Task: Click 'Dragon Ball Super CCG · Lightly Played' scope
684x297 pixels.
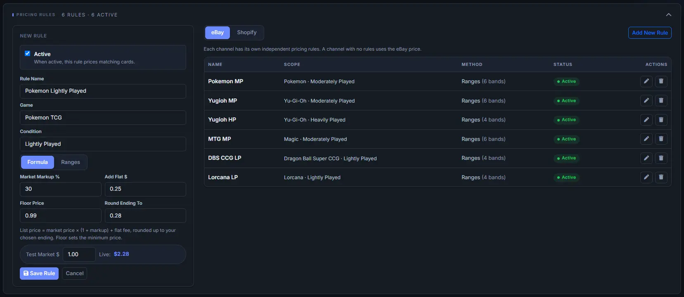Action: tap(330, 158)
